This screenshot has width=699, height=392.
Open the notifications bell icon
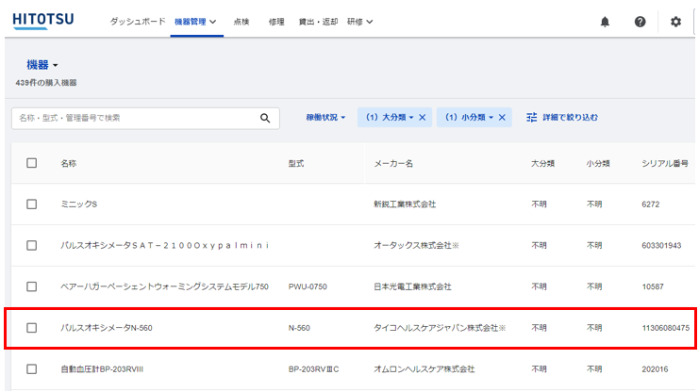605,22
